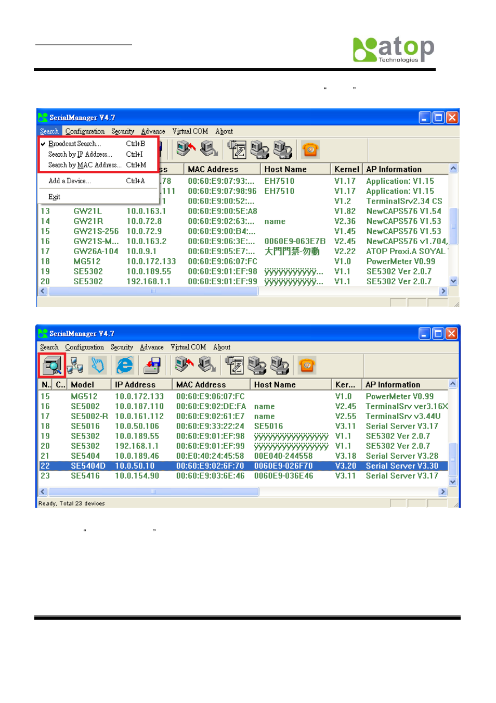
Task: Click second dual-computer COM icon, status-bar window
Action: [x=280, y=365]
